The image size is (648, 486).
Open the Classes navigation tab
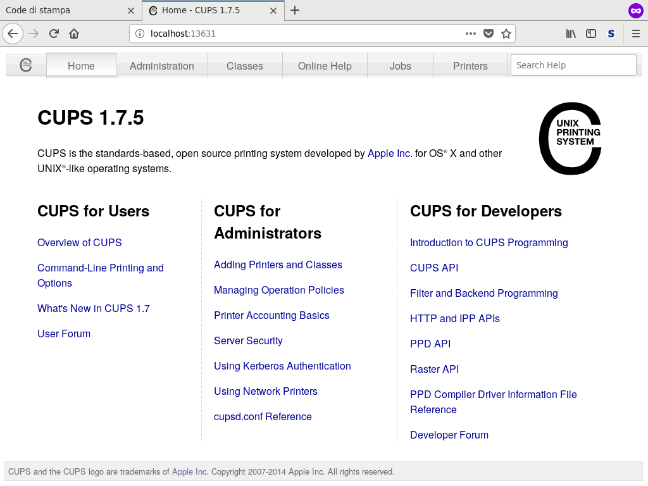pos(245,66)
